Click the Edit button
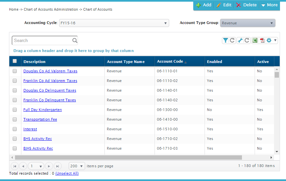Image resolution: width=286 pixels, height=181 pixels. coord(224,5)
